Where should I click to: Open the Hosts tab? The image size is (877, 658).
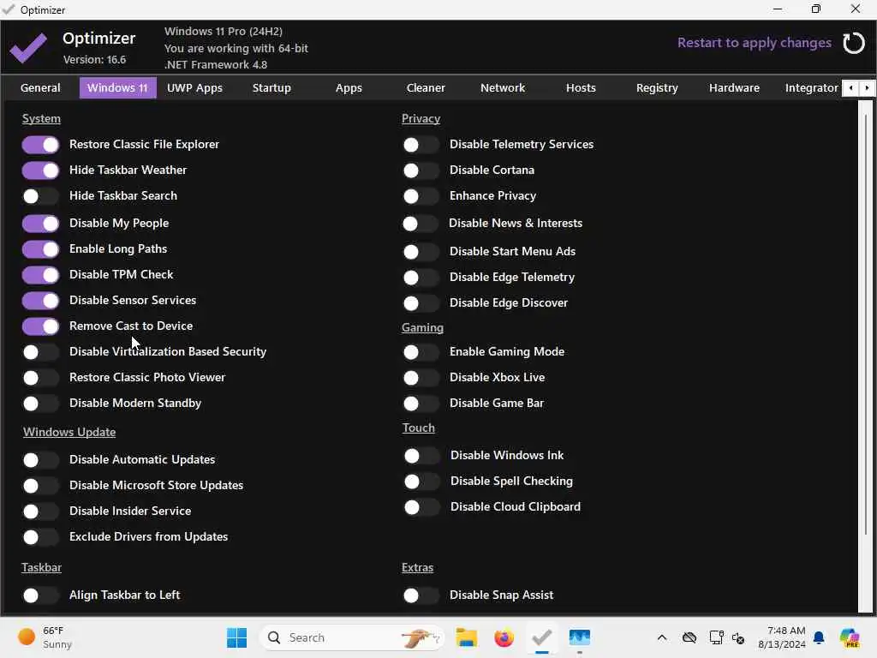coord(581,88)
